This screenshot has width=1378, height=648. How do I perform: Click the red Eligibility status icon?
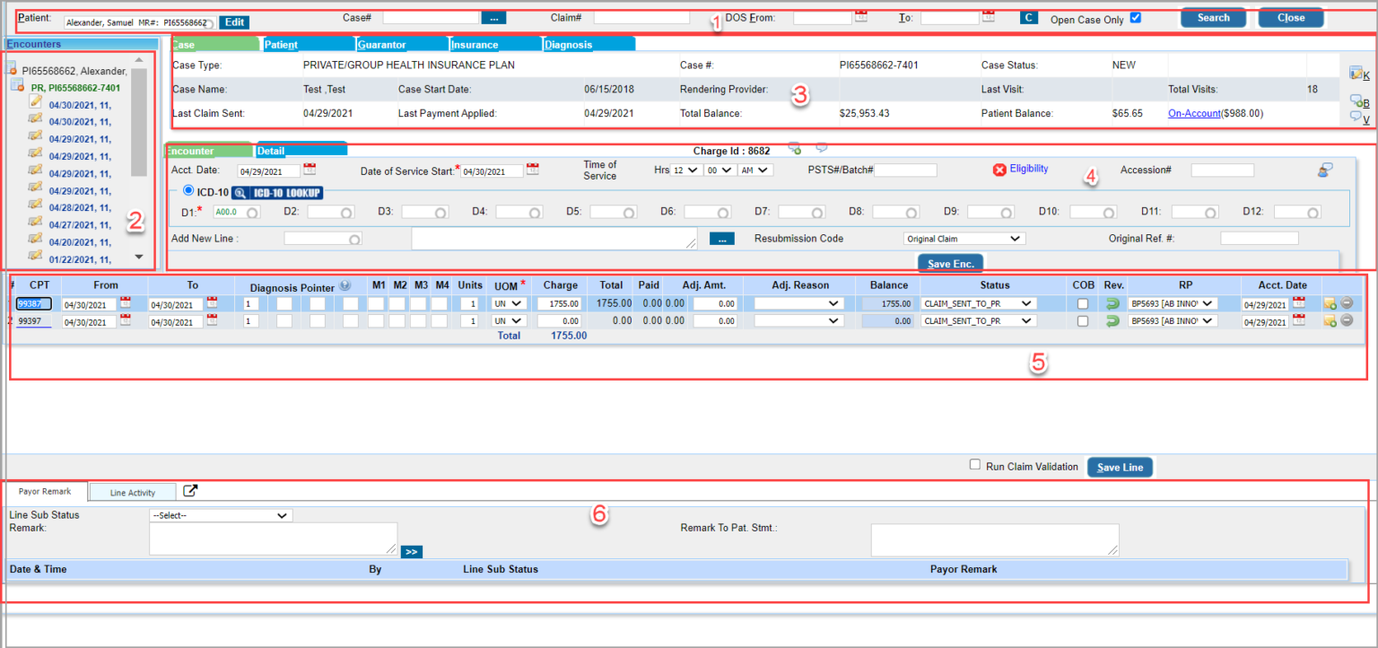point(999,170)
